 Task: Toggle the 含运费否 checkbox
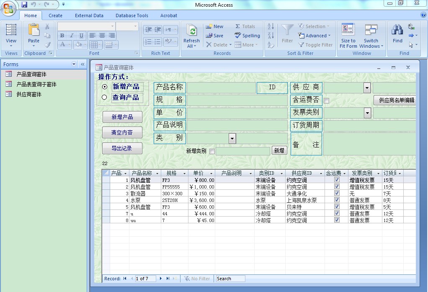tap(327, 101)
